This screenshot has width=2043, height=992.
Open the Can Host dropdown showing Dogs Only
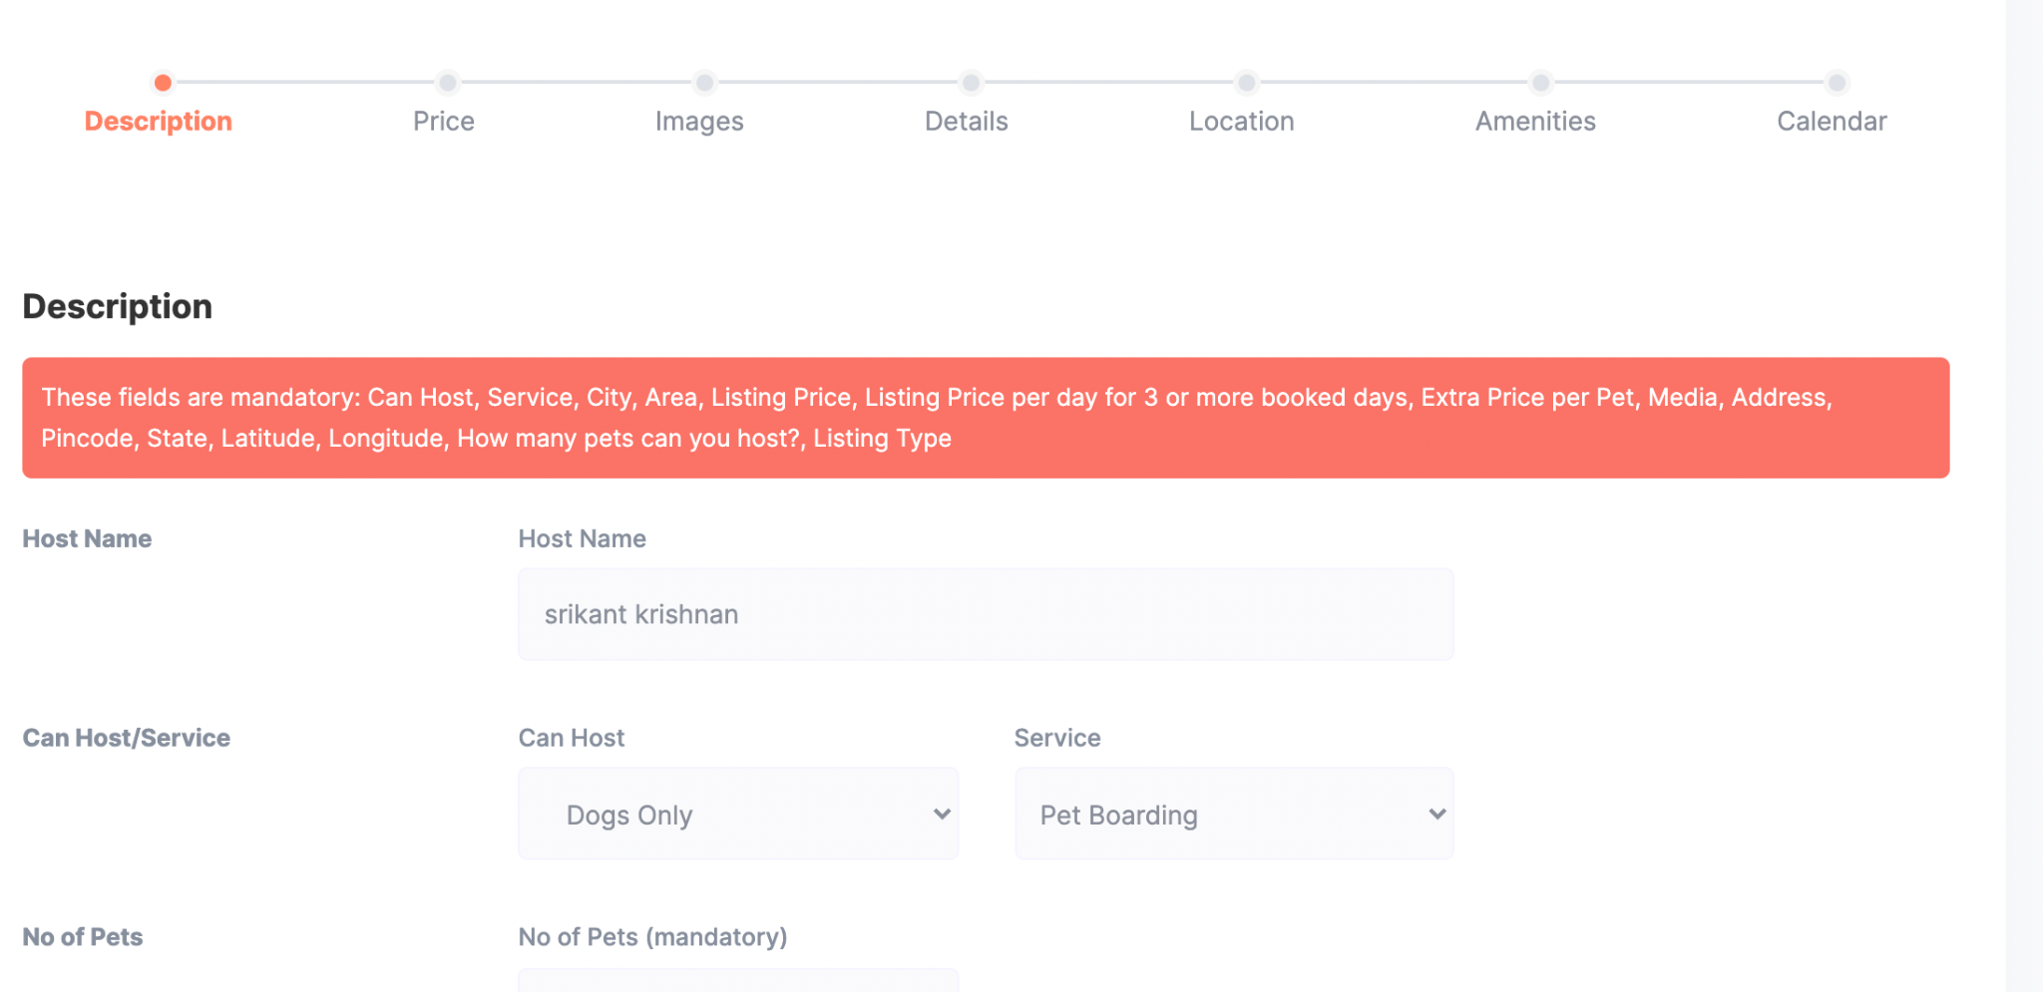(738, 814)
